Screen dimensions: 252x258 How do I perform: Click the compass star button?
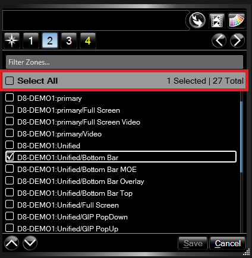pyautogui.click(x=12, y=40)
